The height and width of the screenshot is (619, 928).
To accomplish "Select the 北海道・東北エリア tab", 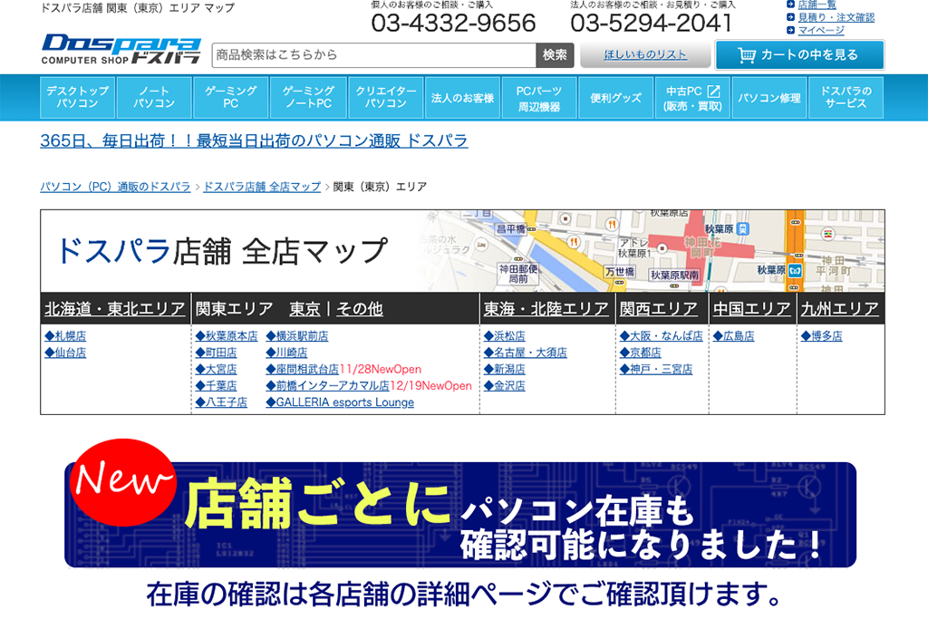I will [x=115, y=309].
